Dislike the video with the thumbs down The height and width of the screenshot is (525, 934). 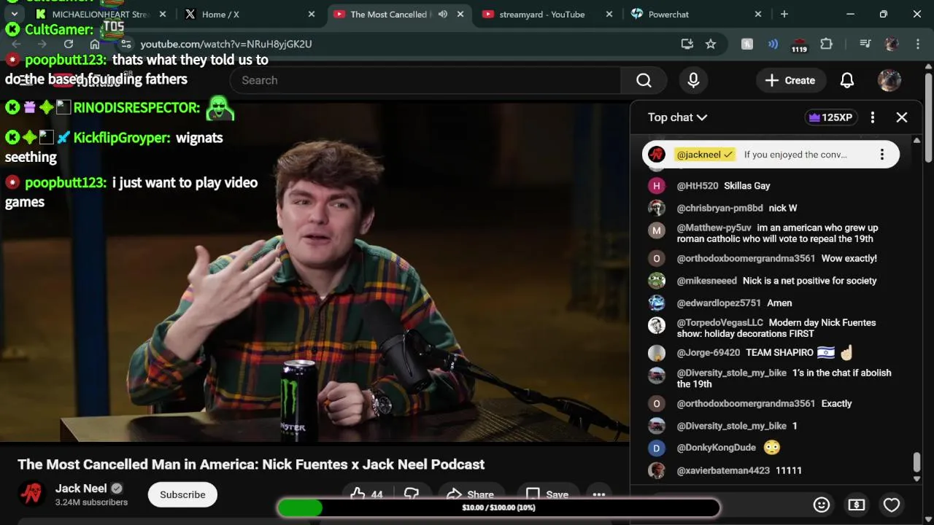pyautogui.click(x=412, y=494)
